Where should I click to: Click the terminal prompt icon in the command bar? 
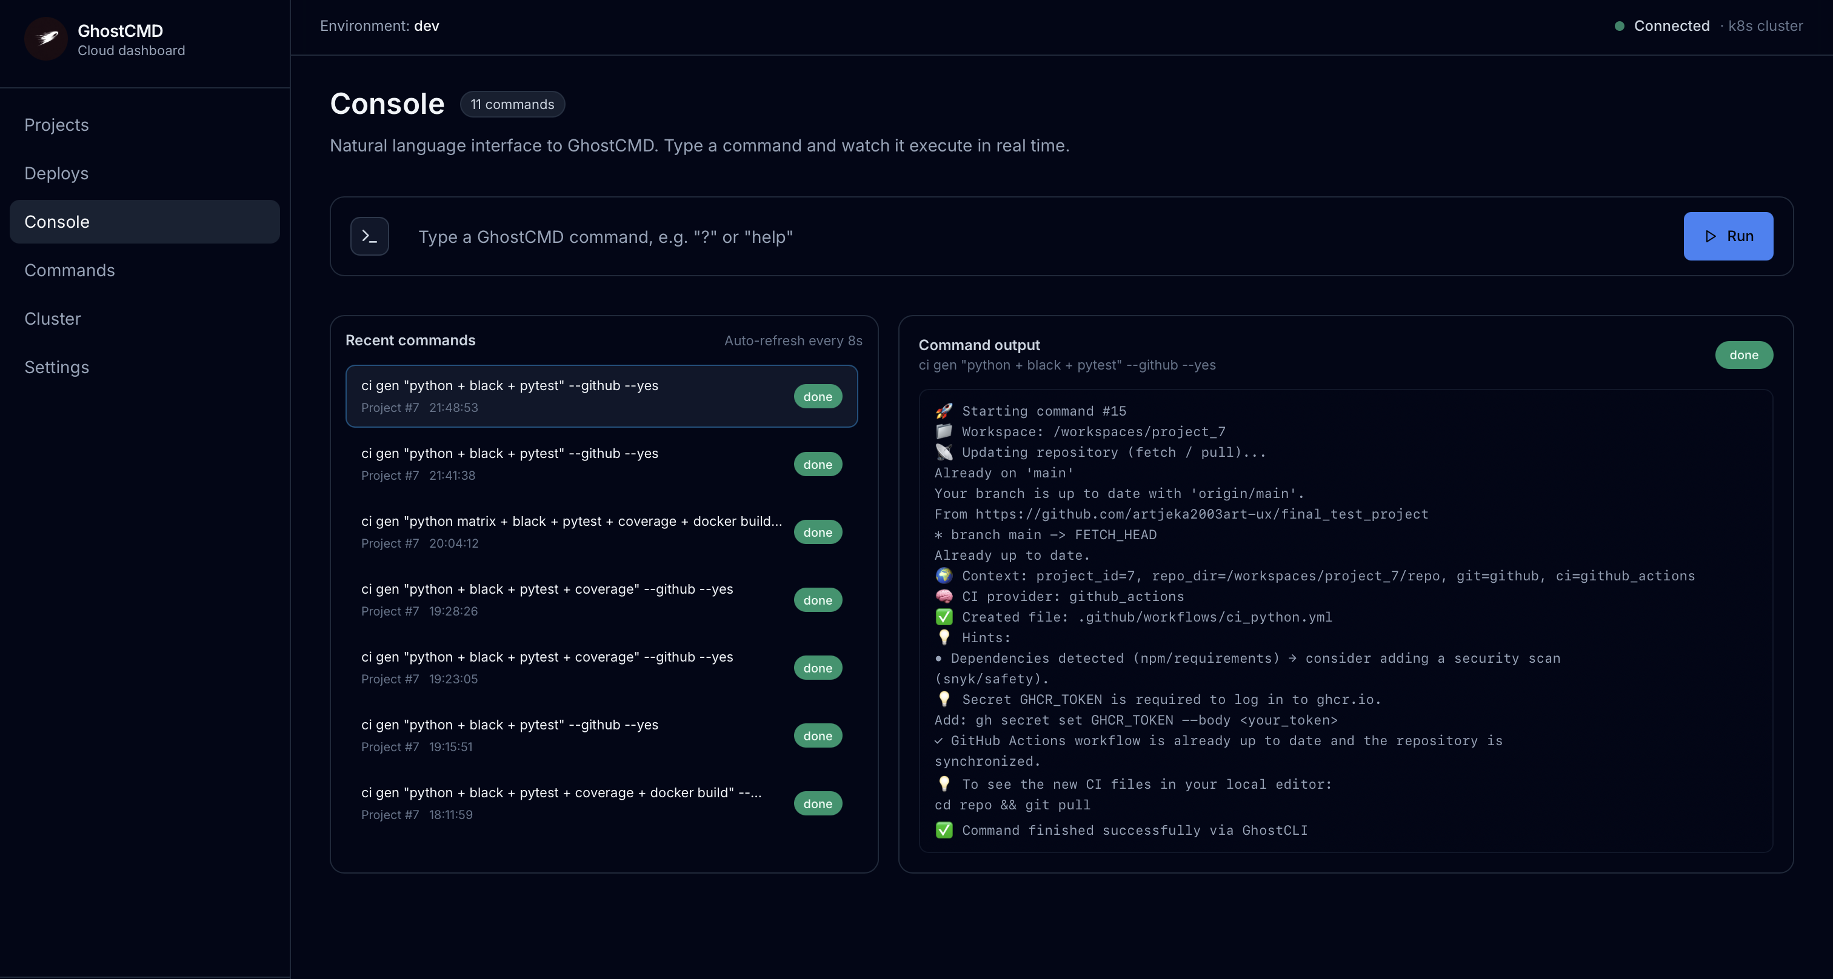[369, 236]
